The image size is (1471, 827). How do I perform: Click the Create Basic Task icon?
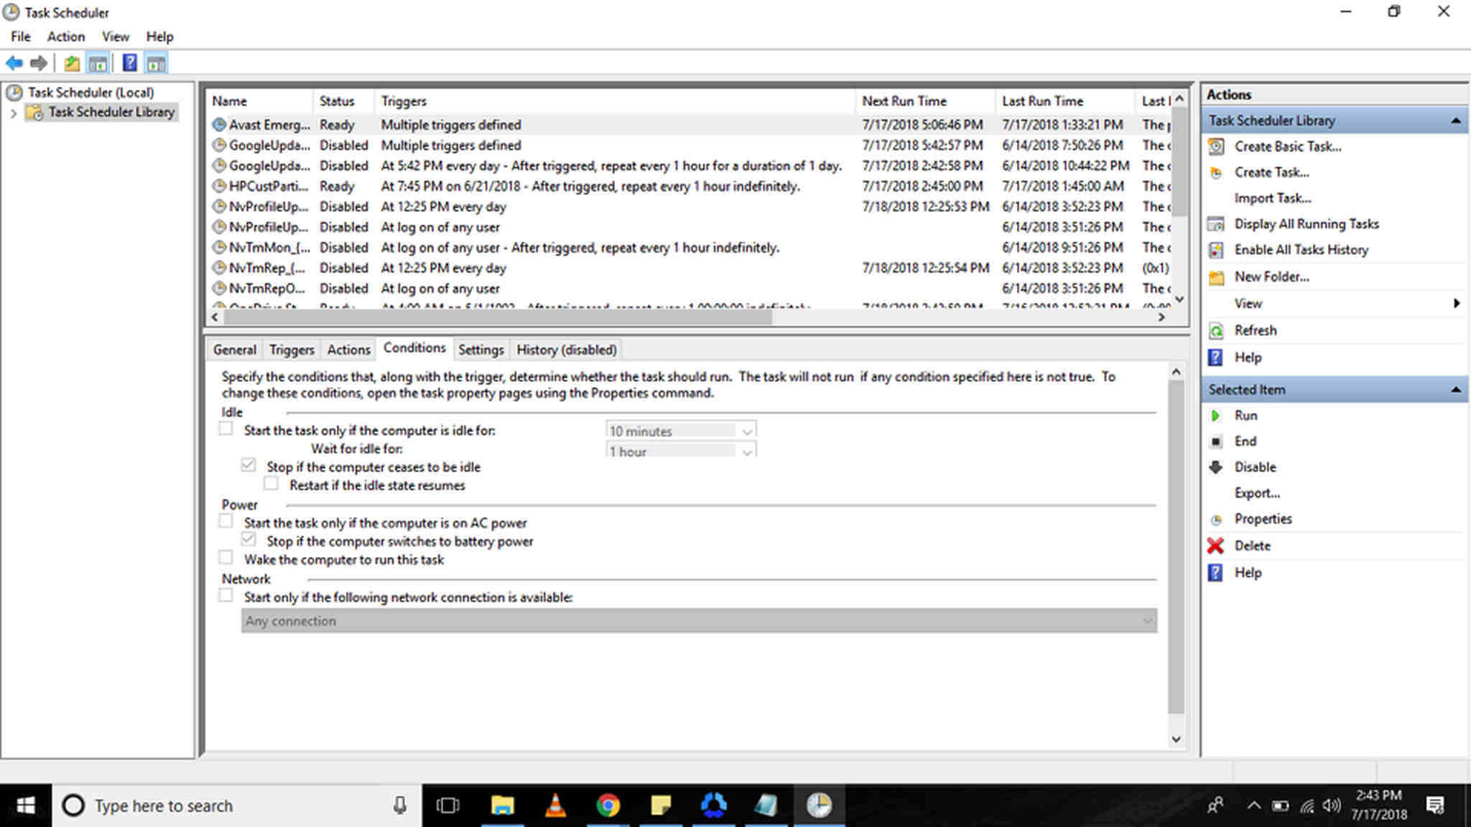pyautogui.click(x=1215, y=146)
